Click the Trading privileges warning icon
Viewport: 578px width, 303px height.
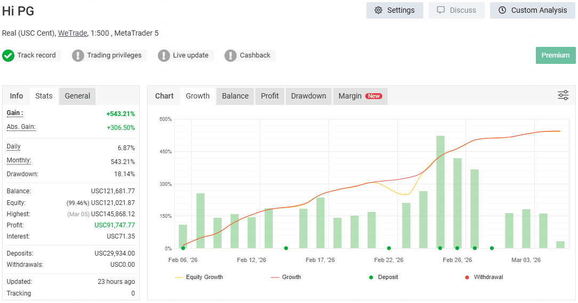coord(78,55)
